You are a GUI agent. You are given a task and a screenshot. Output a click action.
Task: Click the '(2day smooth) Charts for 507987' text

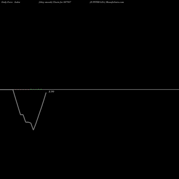(55, 2)
